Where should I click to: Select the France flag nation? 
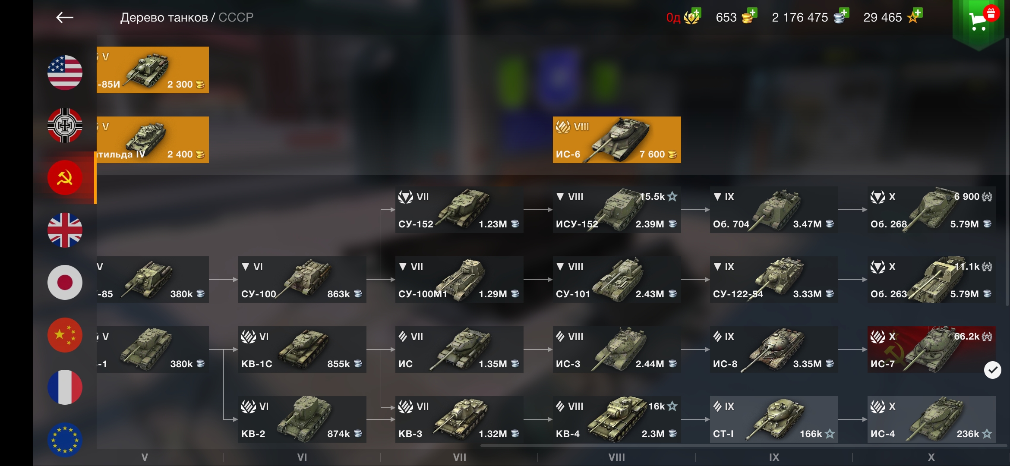(x=65, y=387)
